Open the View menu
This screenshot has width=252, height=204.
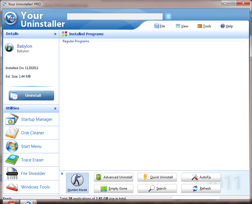tap(182, 26)
